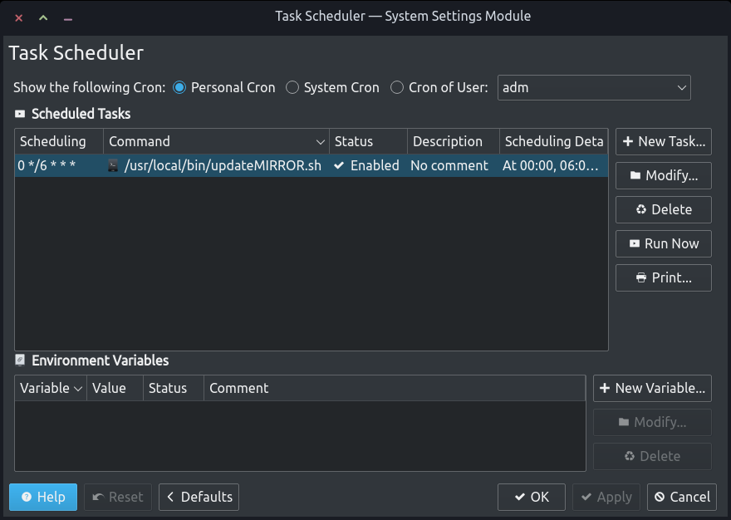This screenshot has height=520, width=731.
Task: Open the adm user dropdown
Action: pyautogui.click(x=594, y=88)
